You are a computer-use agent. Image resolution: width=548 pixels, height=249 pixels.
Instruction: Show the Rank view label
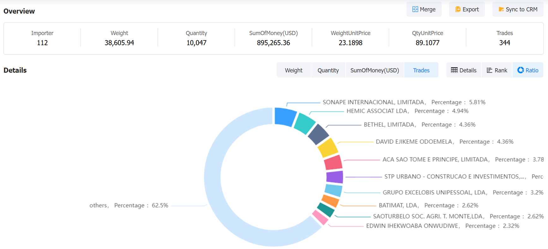click(x=501, y=70)
